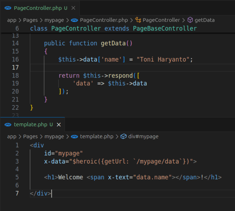
Task: Click the getData function name
Action: (x=113, y=43)
